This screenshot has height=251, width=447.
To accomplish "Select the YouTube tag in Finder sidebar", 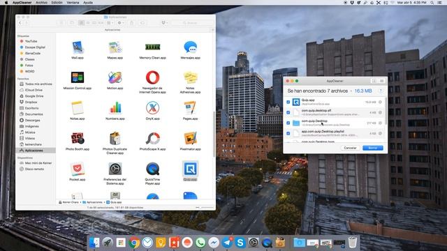I will (30, 41).
